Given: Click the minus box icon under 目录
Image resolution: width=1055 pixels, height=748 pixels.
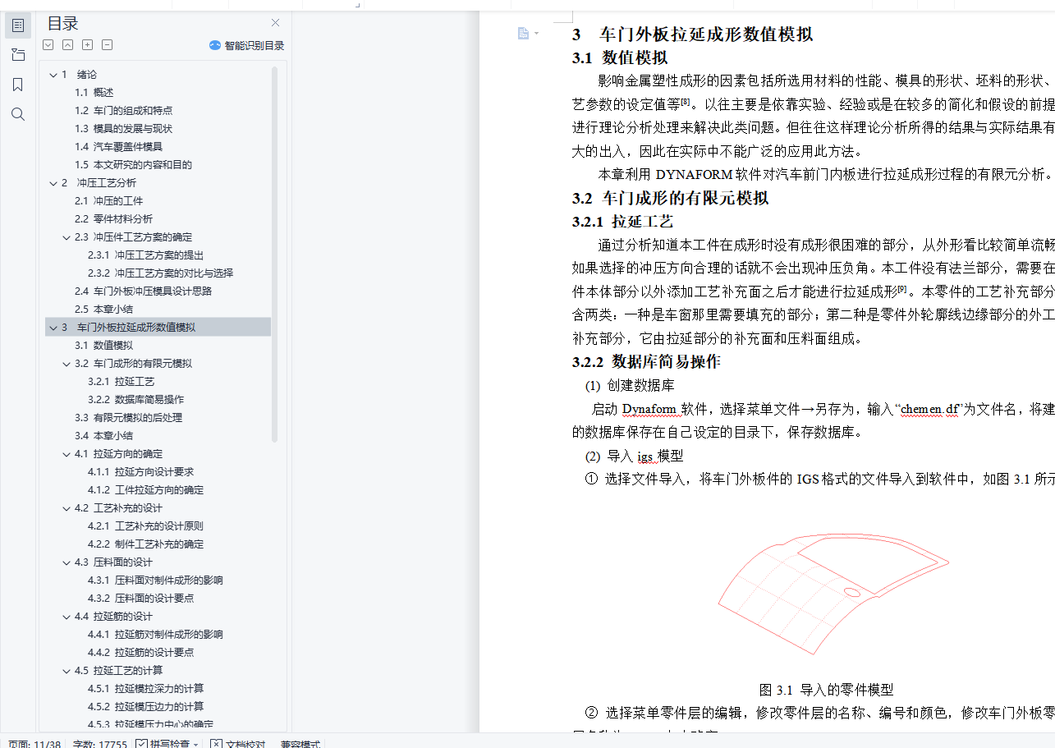Looking at the screenshot, I should (108, 45).
